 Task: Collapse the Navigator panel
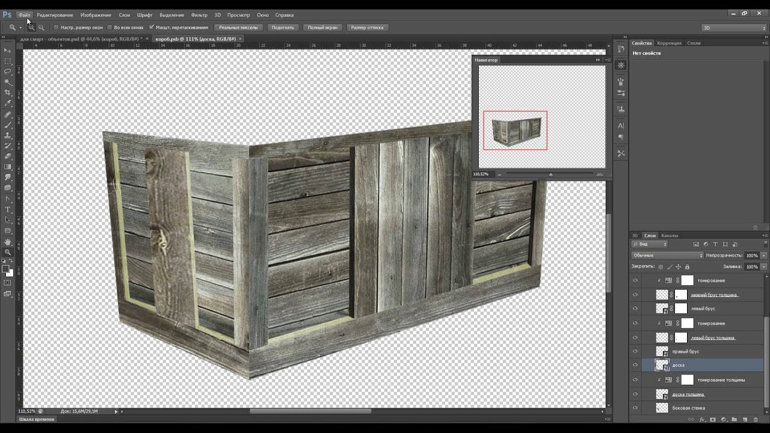click(598, 60)
